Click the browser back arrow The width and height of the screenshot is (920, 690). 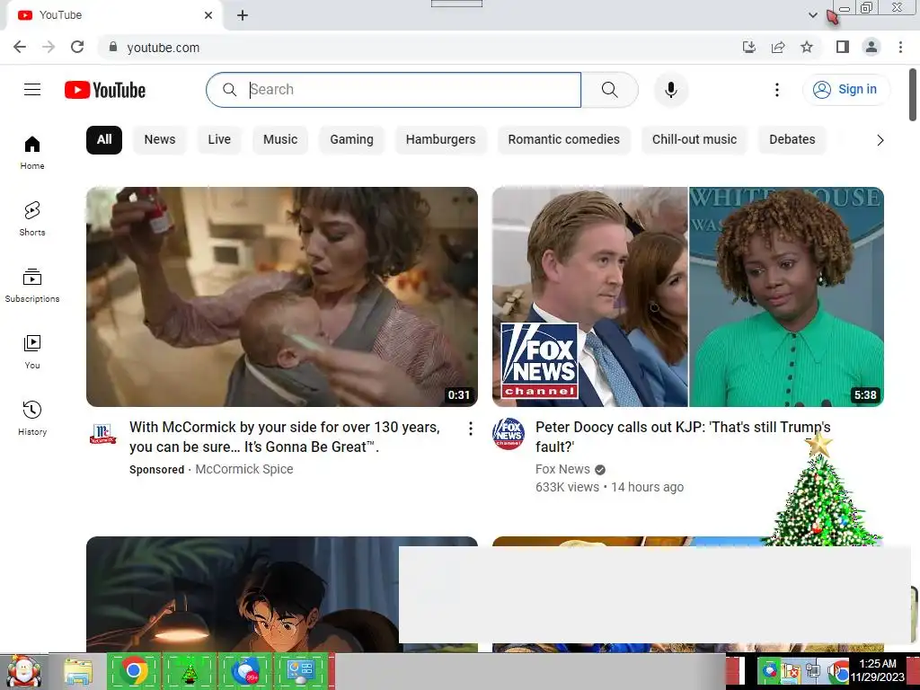pyautogui.click(x=20, y=47)
